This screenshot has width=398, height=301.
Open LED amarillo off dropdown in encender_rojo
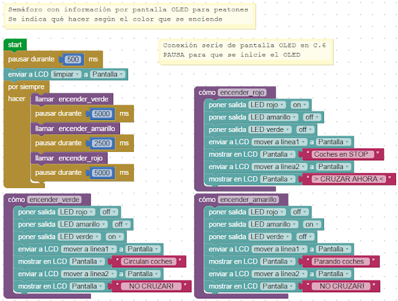(x=312, y=118)
